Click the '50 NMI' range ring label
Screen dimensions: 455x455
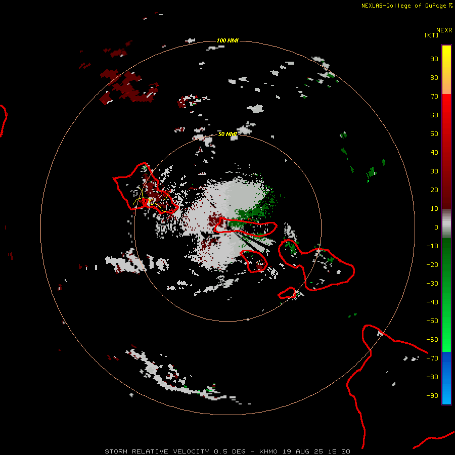point(228,134)
